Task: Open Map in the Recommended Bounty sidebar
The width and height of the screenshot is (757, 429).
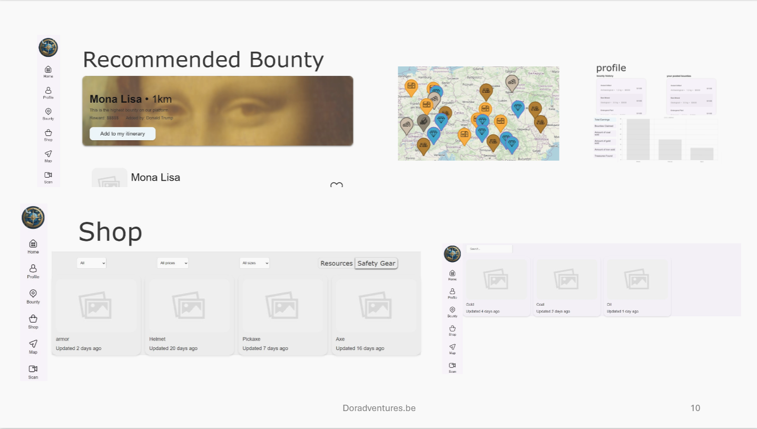Action: 48,156
